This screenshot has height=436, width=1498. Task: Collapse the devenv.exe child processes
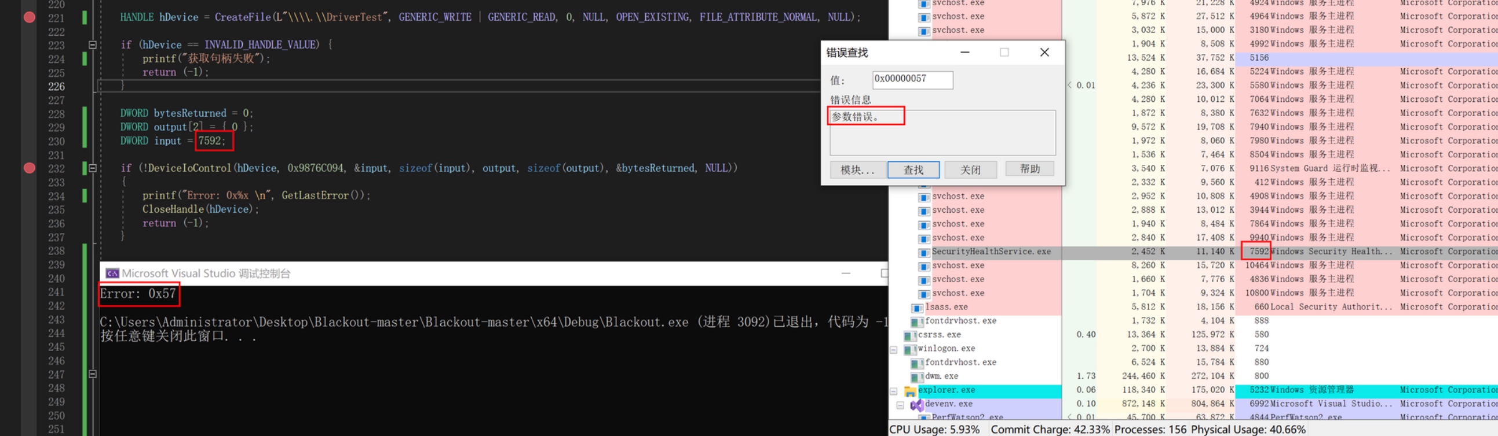click(900, 405)
